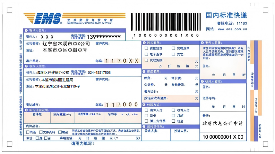Click the 国内标准快递 title
Screen dimensions: 275x154
(x=227, y=15)
